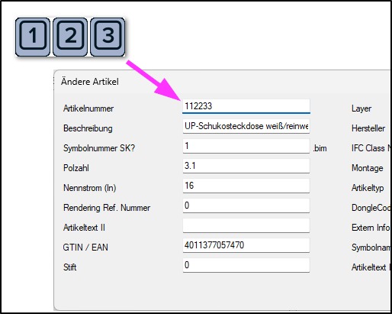
Task: Click the empty Artikeltext II field
Action: [246, 225]
